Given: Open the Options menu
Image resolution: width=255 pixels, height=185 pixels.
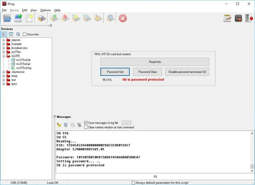Looking at the screenshot, I should (x=46, y=10).
